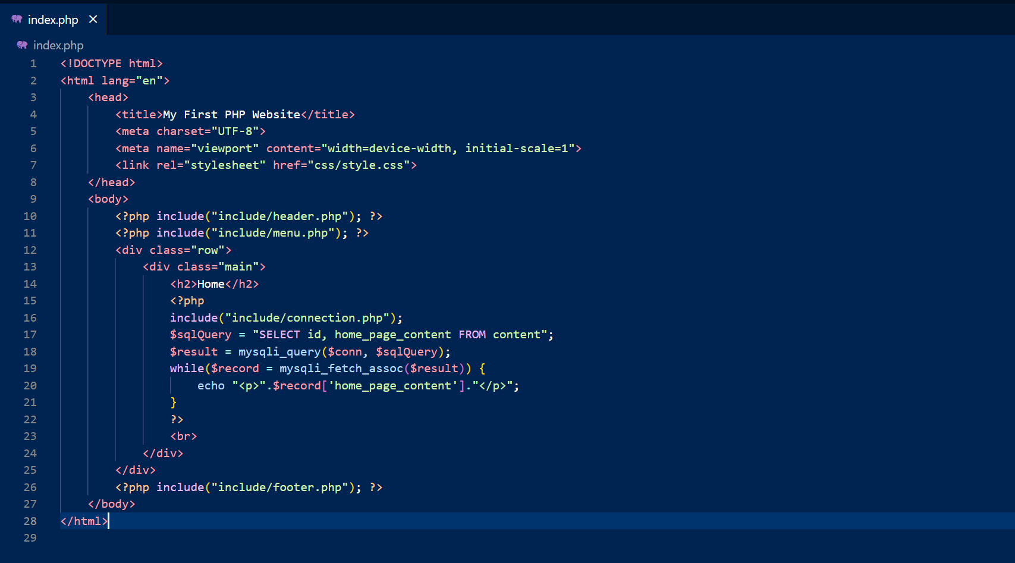Image resolution: width=1015 pixels, height=563 pixels.
Task: Click the include footer.php line
Action: coord(249,487)
